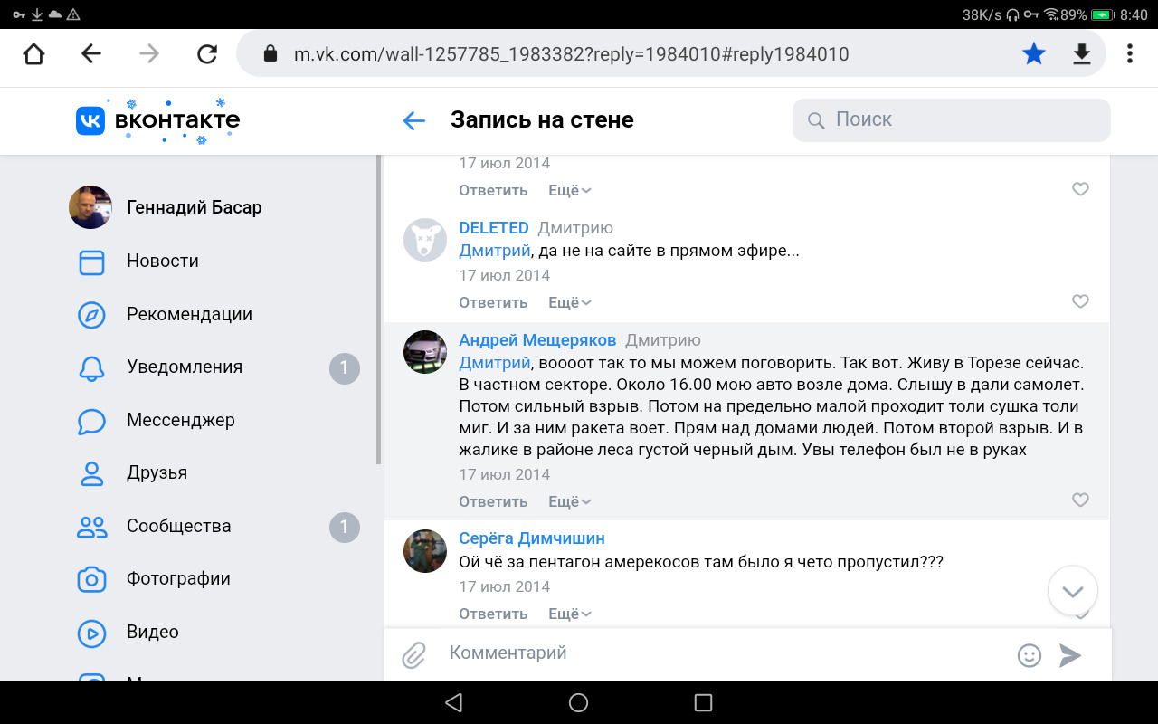Tap the download arrow in address bar

[x=1082, y=54]
